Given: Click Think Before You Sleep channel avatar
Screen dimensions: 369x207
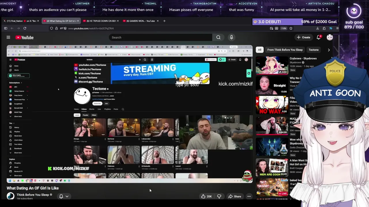Looking at the screenshot, I should click(x=11, y=196).
